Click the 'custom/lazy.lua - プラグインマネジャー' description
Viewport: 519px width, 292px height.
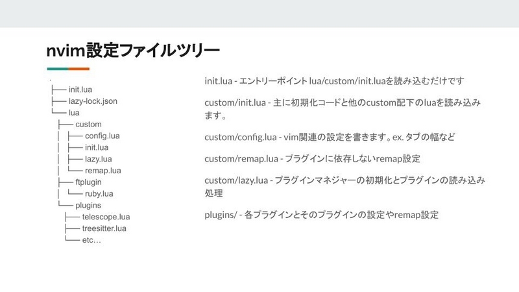coord(344,186)
